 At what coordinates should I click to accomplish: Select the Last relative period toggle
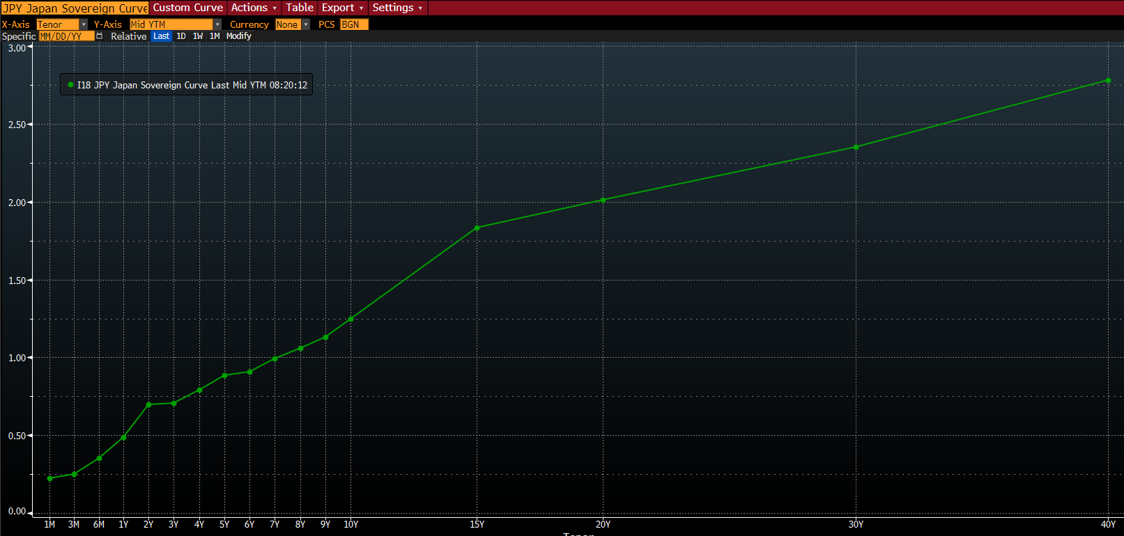coord(161,36)
